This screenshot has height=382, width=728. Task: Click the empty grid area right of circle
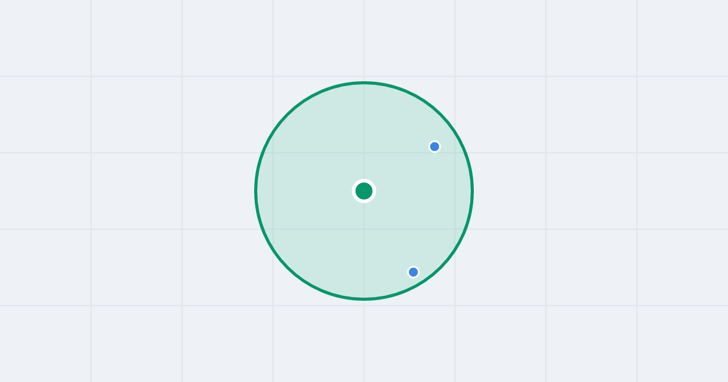pos(601,191)
